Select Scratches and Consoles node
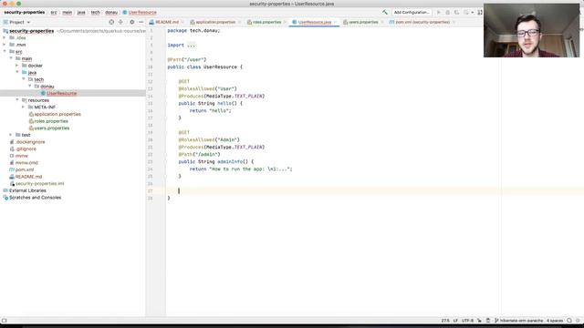Viewport: 584px width, 328px height. [35, 198]
